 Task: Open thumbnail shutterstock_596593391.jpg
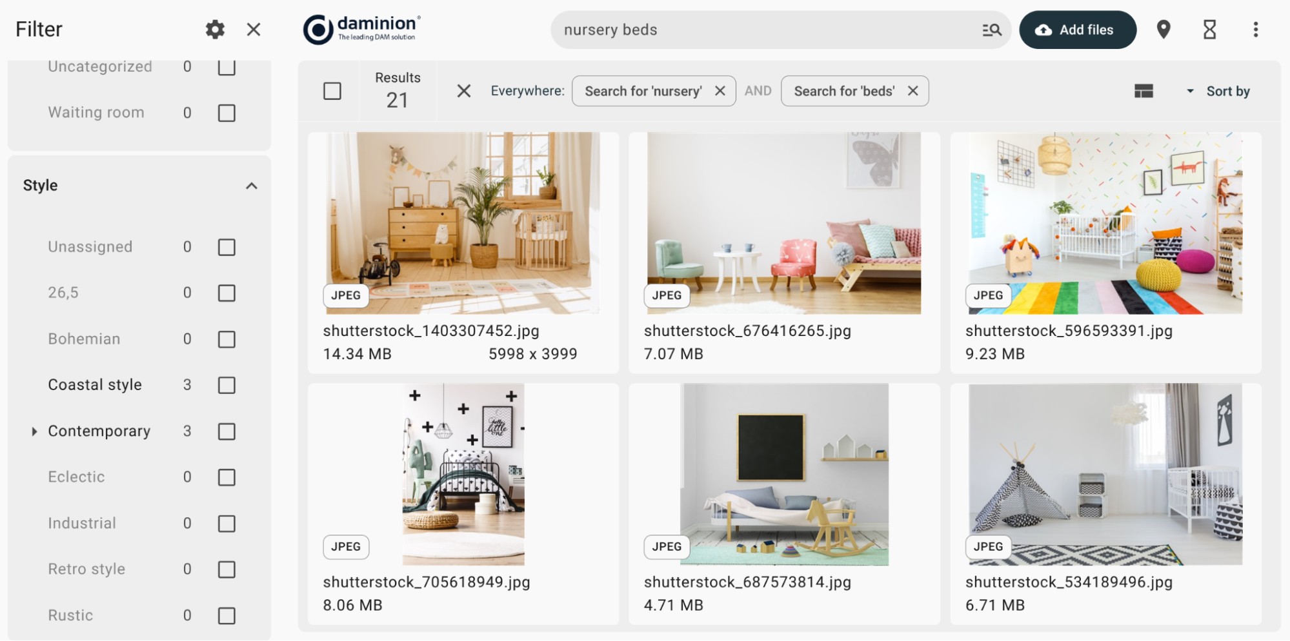tap(1105, 223)
